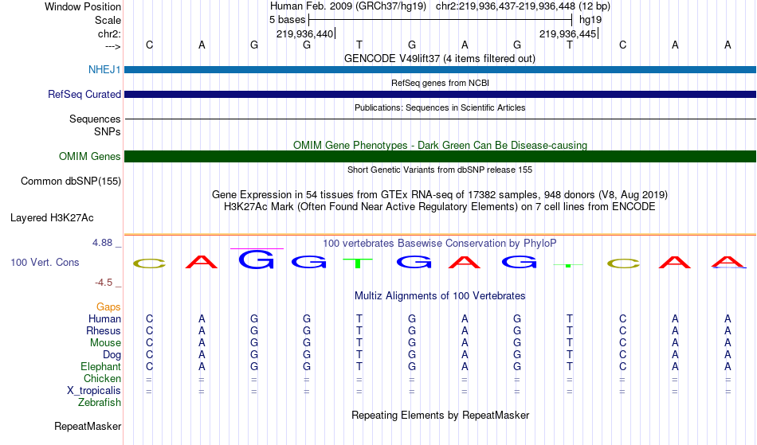Click the -4.5 PhyloP minimum value
Screen dimensions: 757x445
[104, 283]
